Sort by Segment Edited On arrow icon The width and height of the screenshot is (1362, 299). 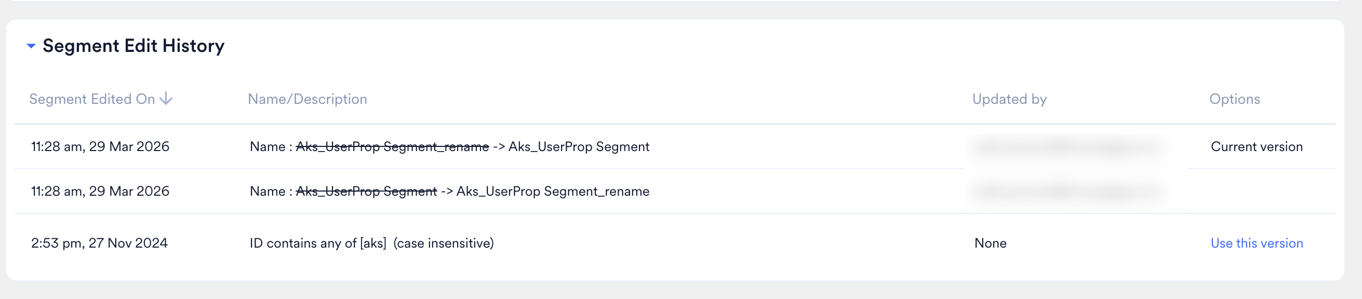[166, 99]
